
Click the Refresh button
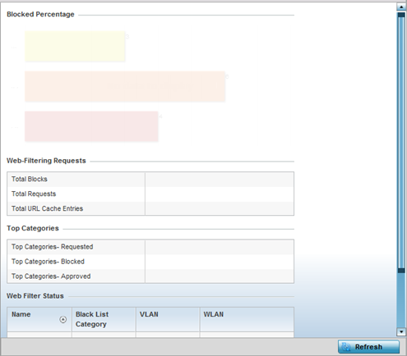click(x=368, y=347)
